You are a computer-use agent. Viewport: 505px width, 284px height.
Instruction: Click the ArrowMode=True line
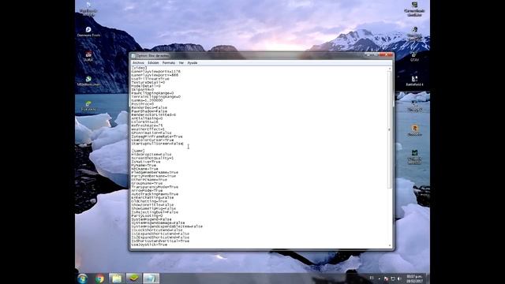point(148,190)
